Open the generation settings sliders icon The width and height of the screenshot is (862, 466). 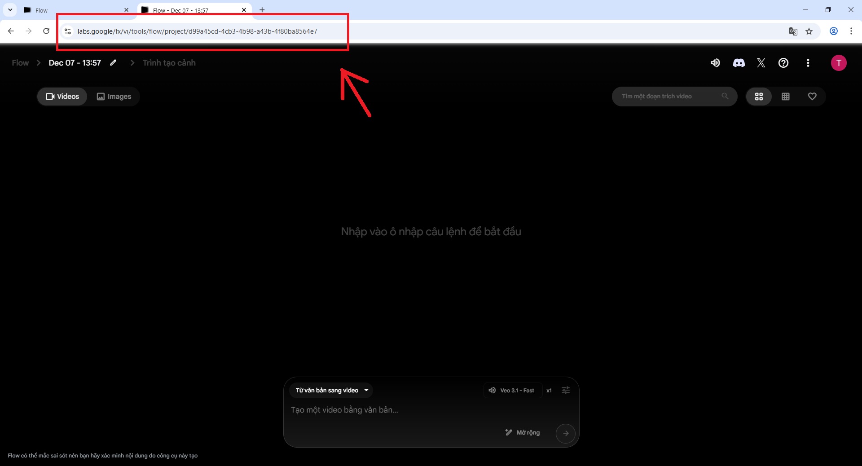point(566,390)
